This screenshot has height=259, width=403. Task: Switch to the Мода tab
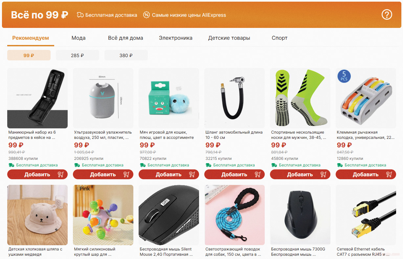pos(78,38)
